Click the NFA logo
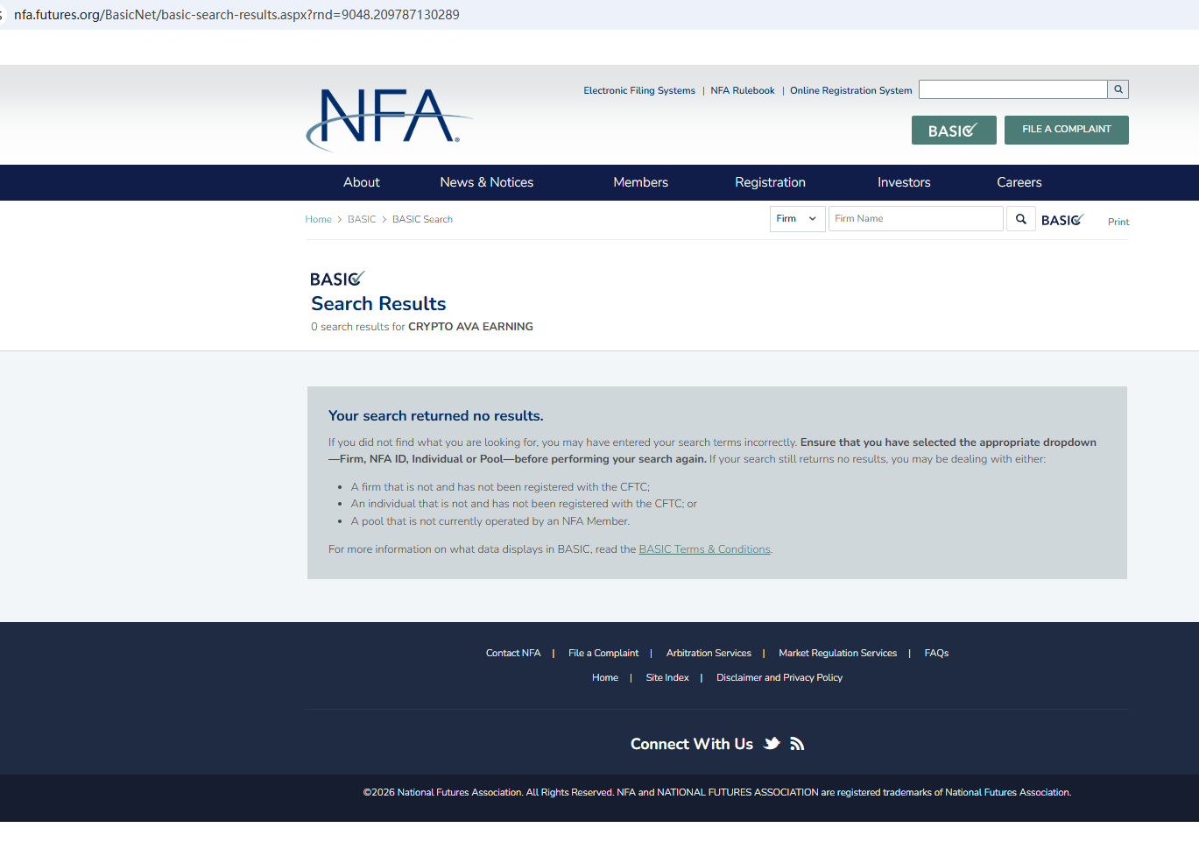1199x842 pixels. [x=389, y=118]
